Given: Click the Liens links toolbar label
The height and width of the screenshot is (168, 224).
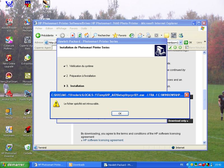Looking at the screenshot, I should tap(199, 43).
